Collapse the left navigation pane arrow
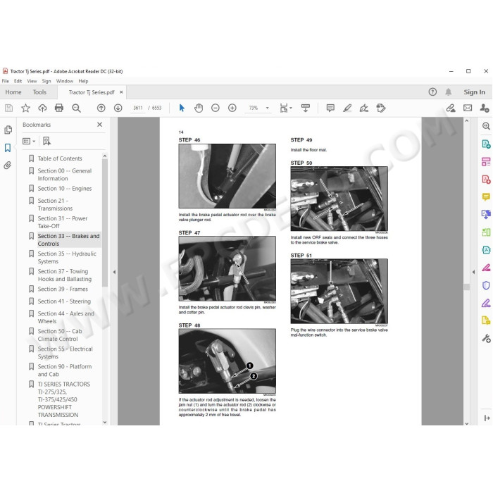Image resolution: width=493 pixels, height=493 pixels. [114, 272]
